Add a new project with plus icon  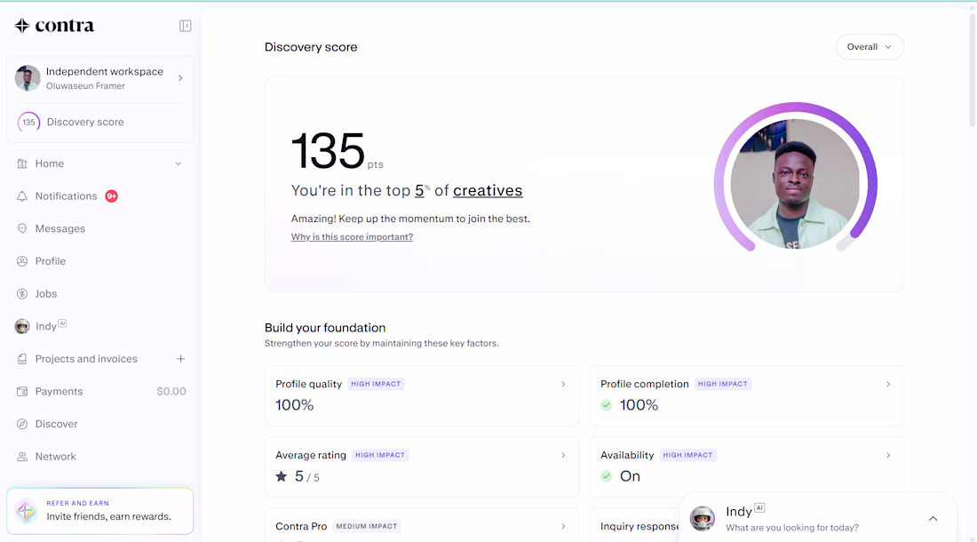tap(180, 359)
